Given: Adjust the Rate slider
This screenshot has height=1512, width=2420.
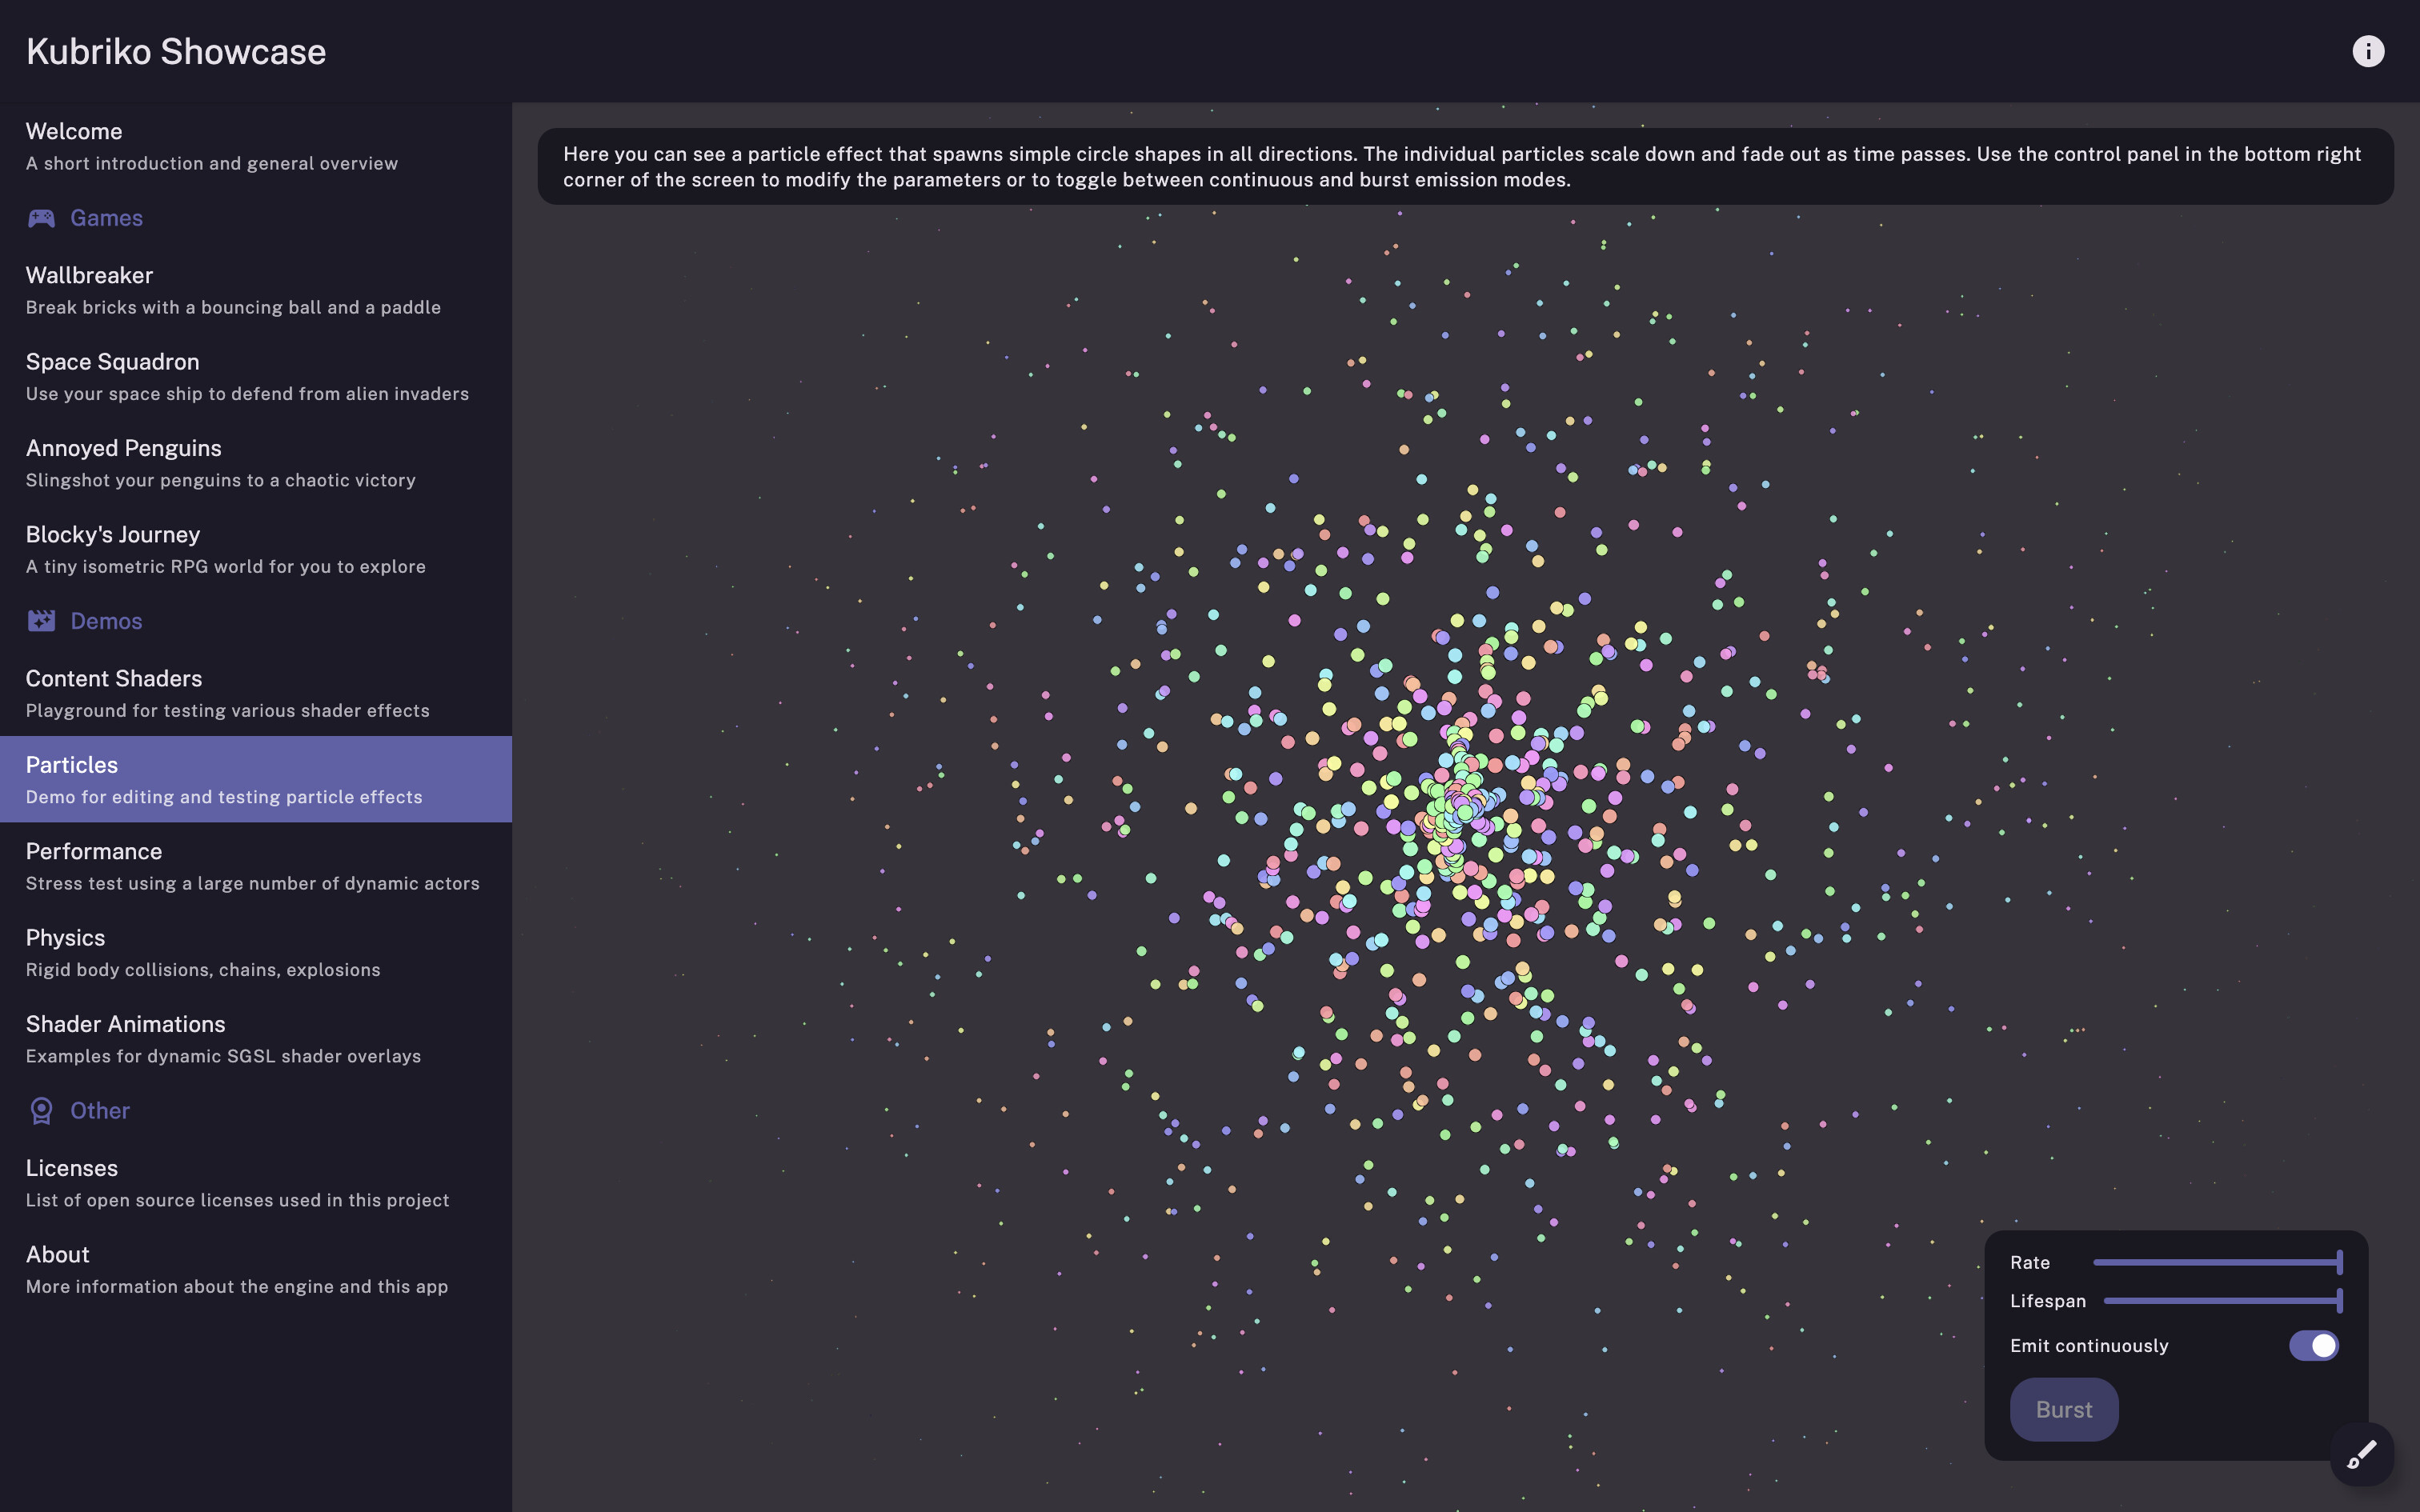Looking at the screenshot, I should point(2220,1262).
